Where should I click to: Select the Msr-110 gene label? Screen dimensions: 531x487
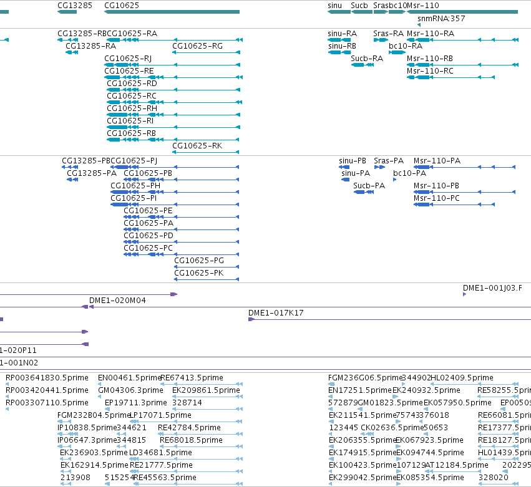pyautogui.click(x=422, y=6)
